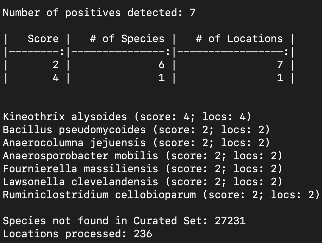Viewport: 322px width, 243px height.
Task: Click score value 2 in table
Action: point(56,65)
